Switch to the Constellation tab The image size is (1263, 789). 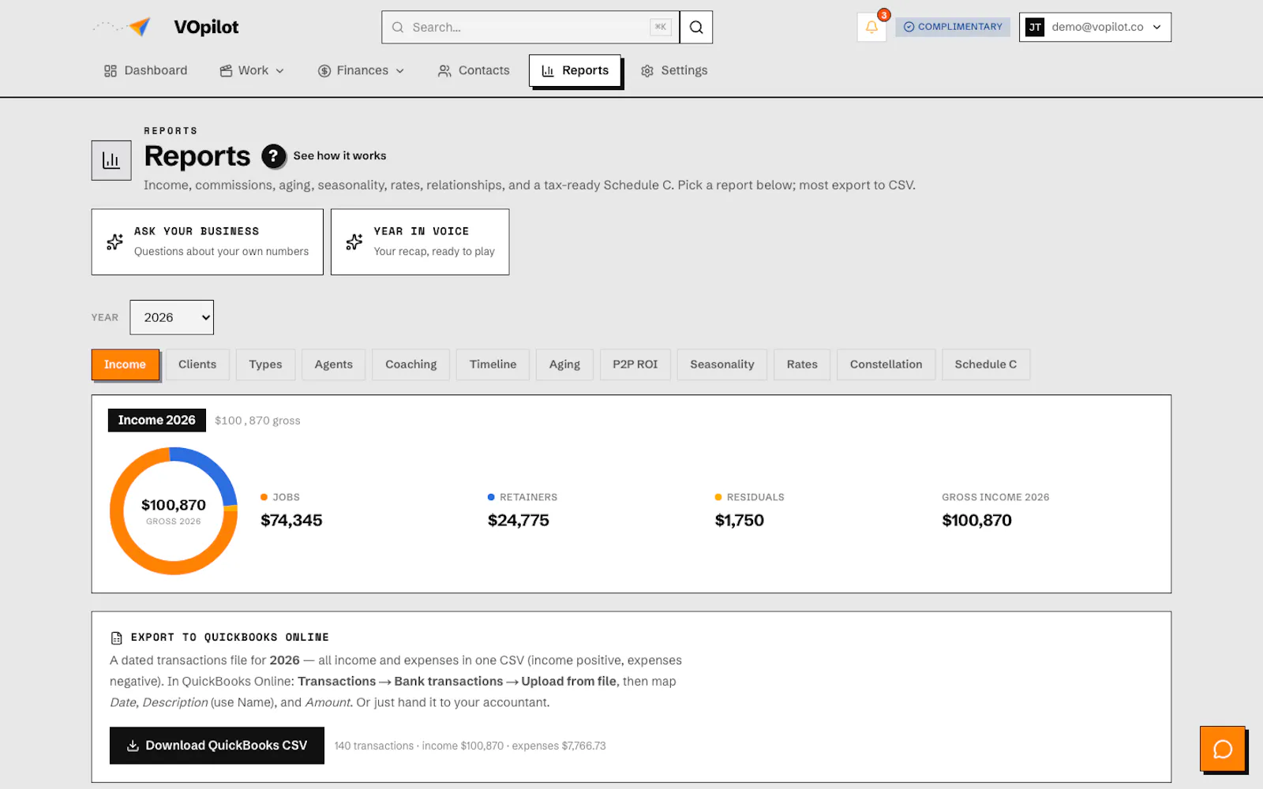pos(886,365)
